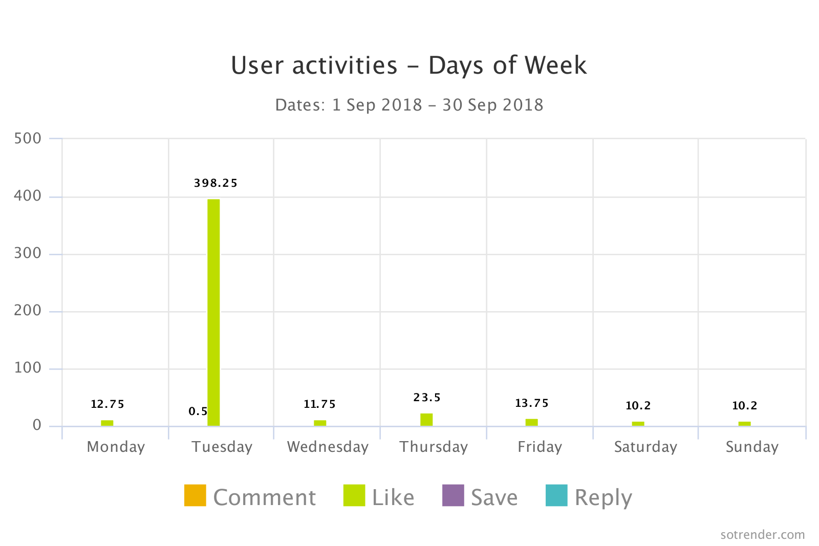This screenshot has width=819, height=546.
Task: Select the Wednesday axis label
Action: click(328, 447)
